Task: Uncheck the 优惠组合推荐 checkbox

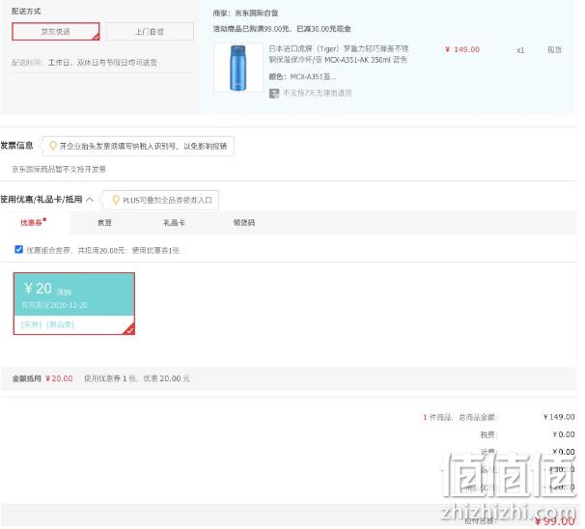Action: [18, 250]
